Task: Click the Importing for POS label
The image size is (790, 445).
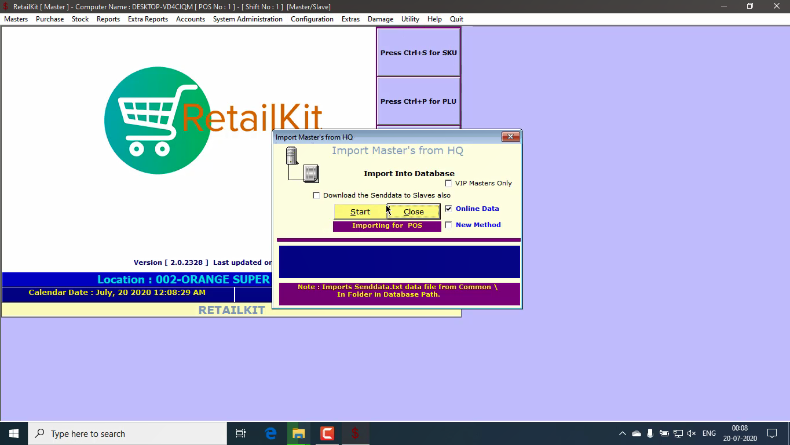Action: coord(387,226)
